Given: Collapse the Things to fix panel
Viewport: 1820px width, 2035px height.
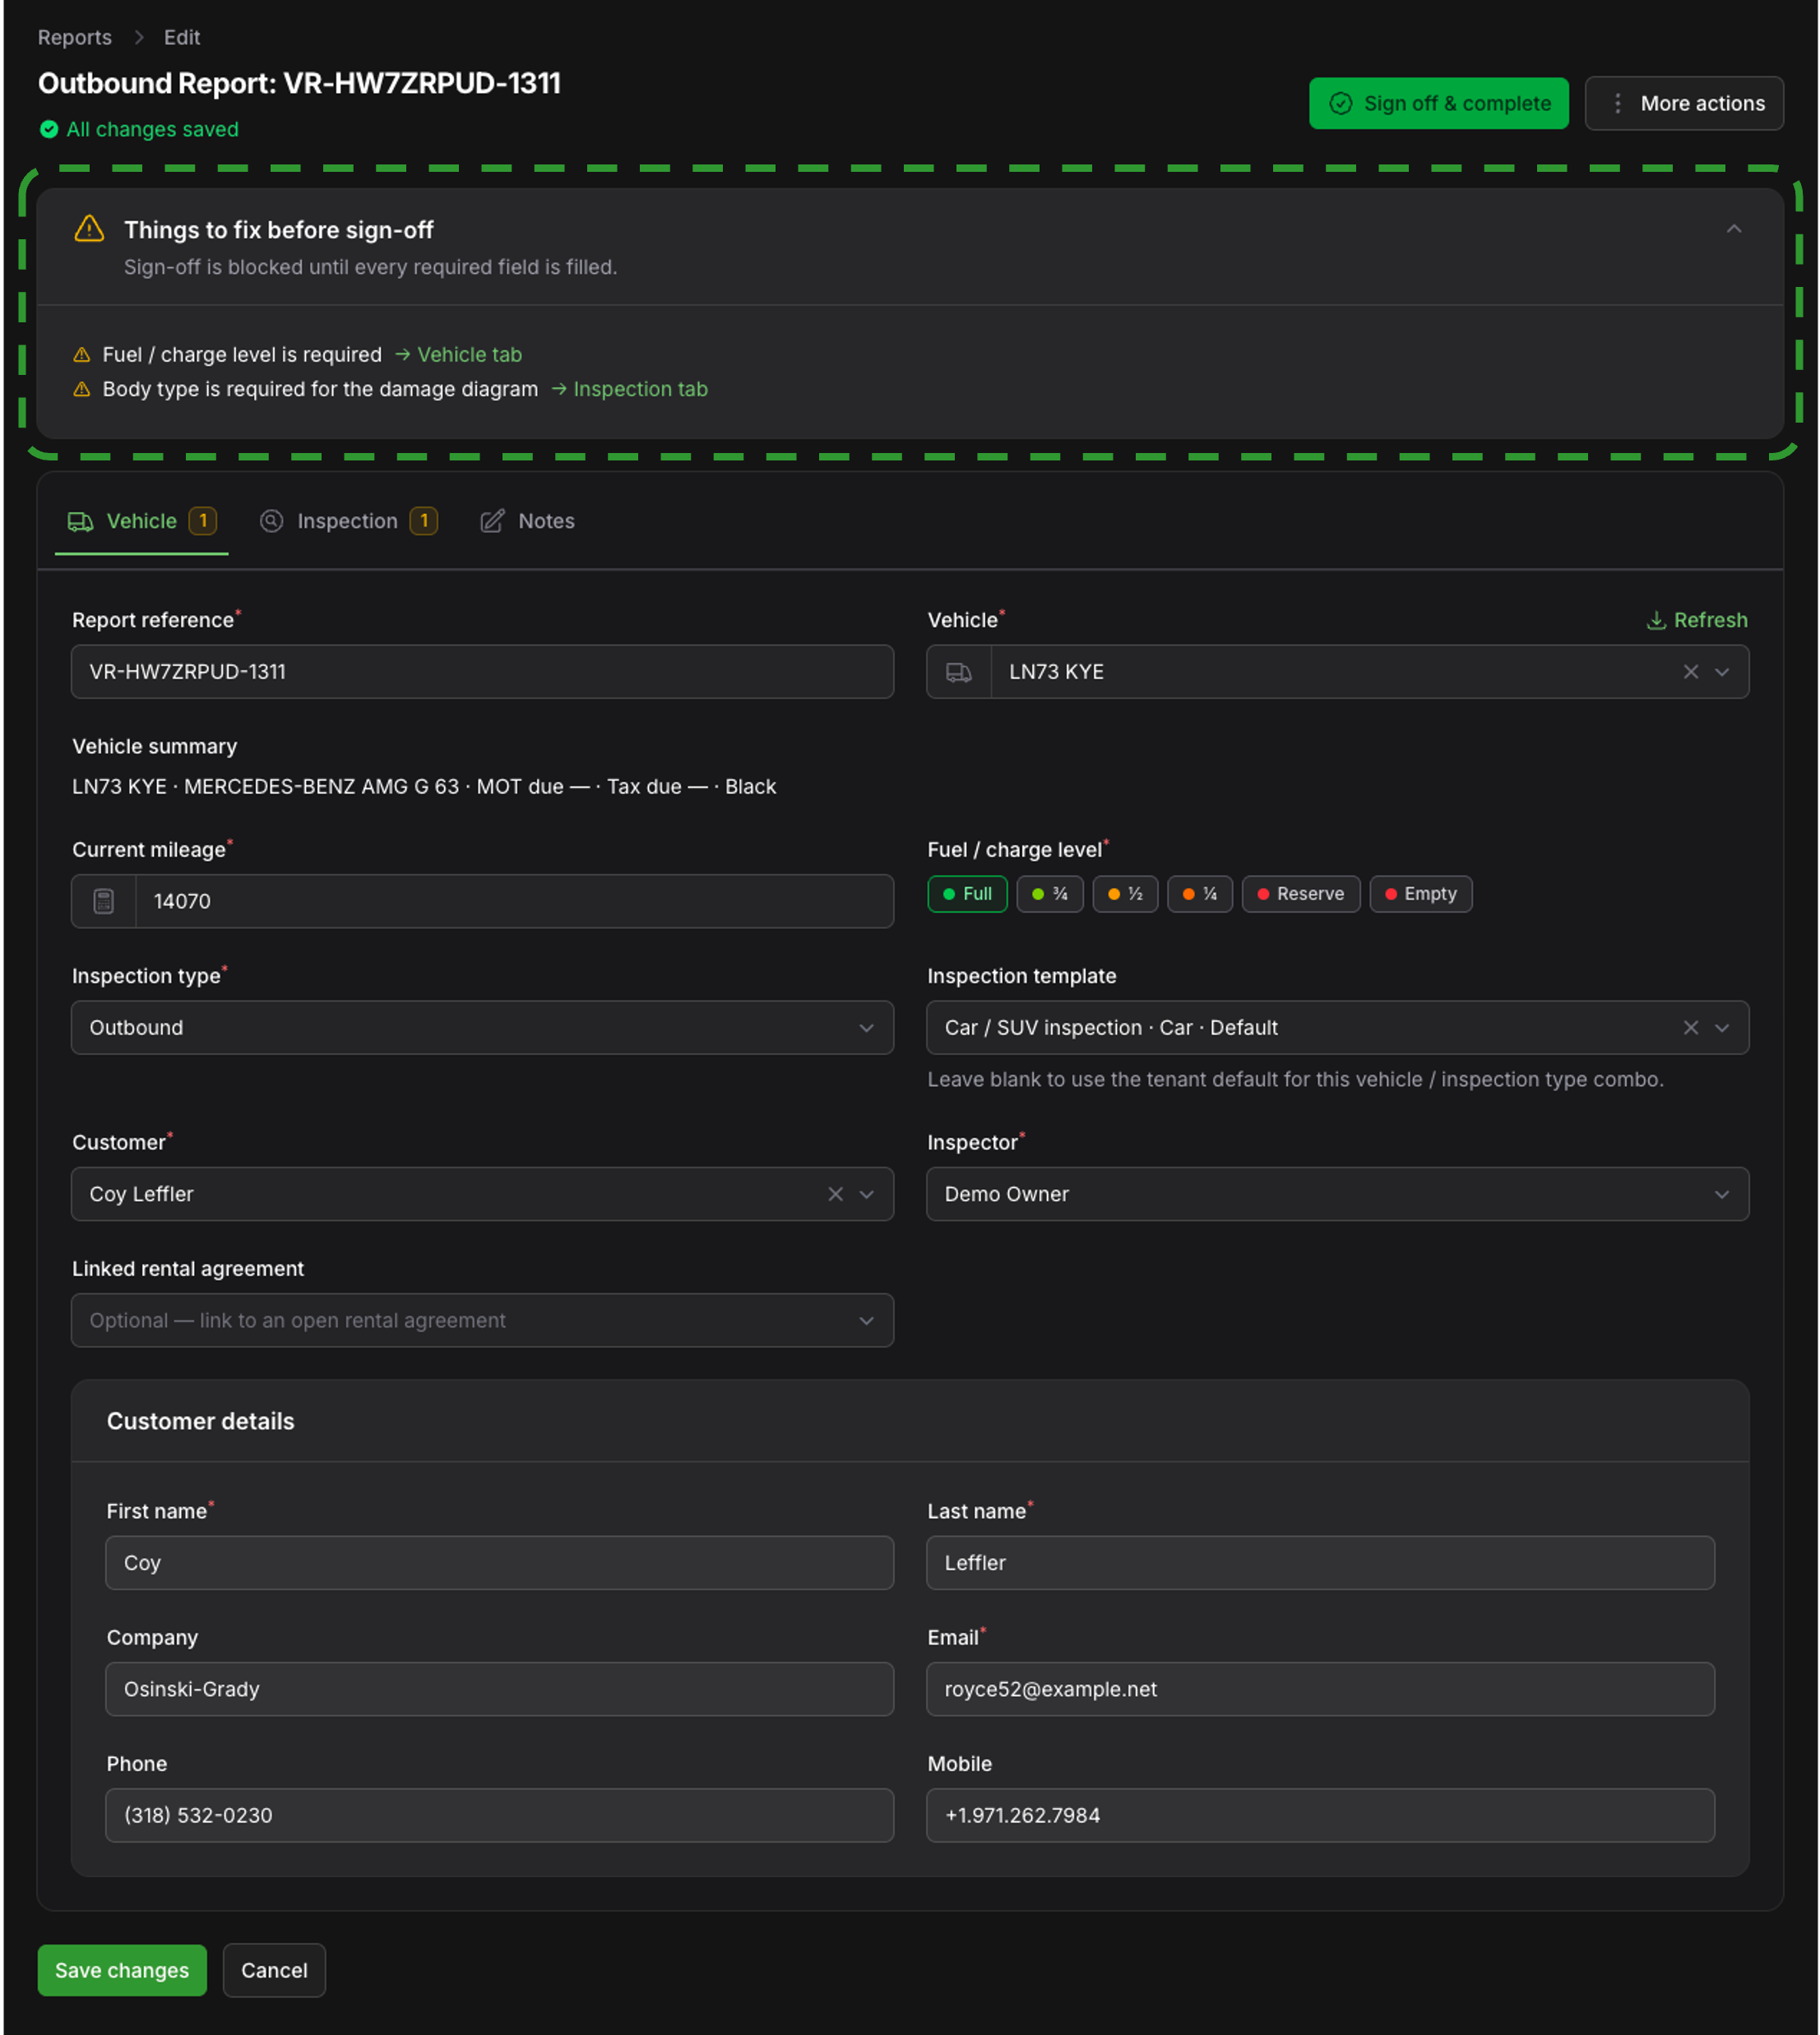Looking at the screenshot, I should click(1733, 229).
